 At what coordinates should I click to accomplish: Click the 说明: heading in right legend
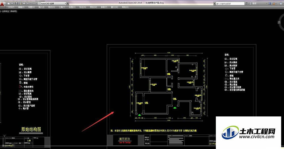click(x=227, y=55)
